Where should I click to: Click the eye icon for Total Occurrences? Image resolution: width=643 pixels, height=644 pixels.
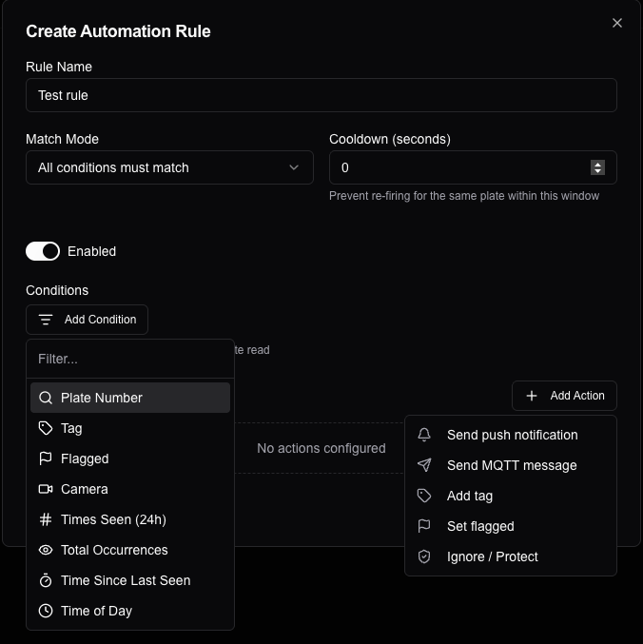(x=46, y=550)
